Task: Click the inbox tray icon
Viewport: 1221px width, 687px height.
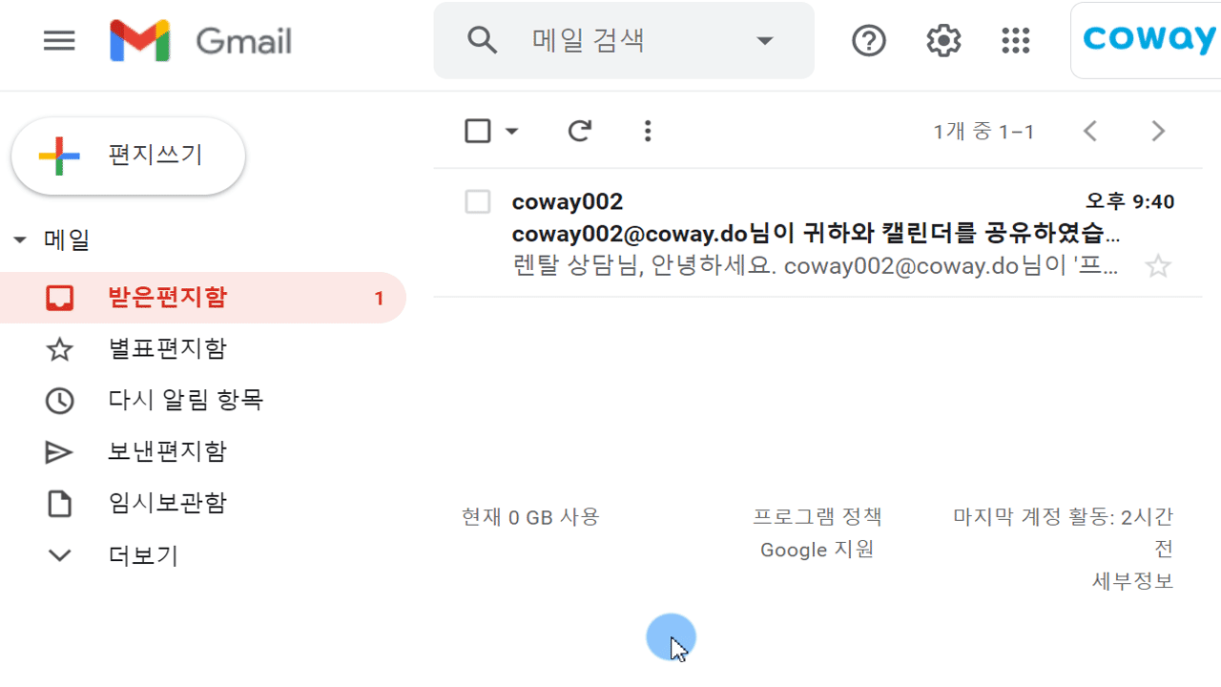Action: pos(59,299)
